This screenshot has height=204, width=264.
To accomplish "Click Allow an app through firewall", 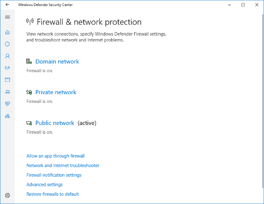I will tap(55, 156).
